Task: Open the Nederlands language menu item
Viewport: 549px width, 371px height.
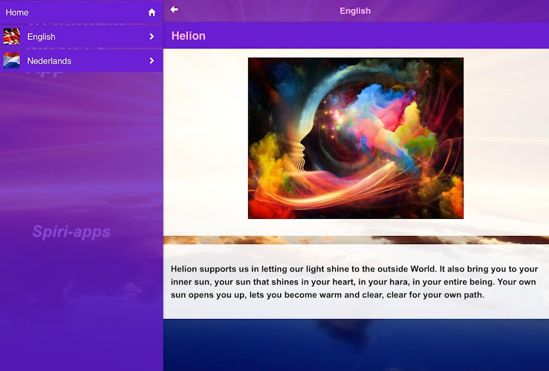Action: pos(81,61)
